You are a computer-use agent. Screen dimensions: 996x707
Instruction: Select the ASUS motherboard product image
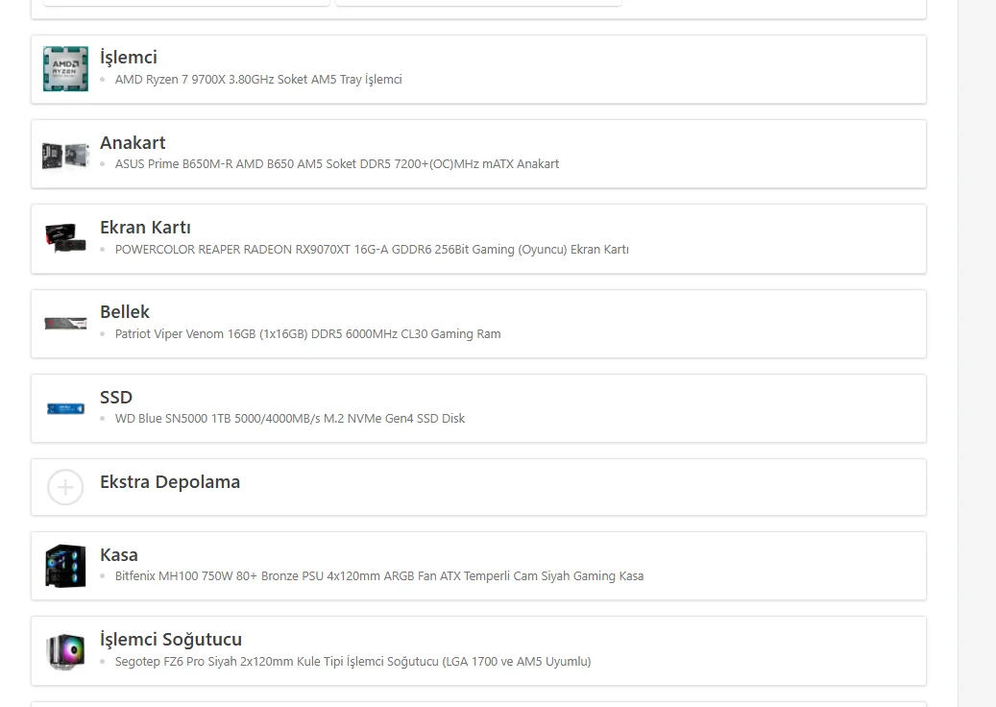tap(65, 154)
